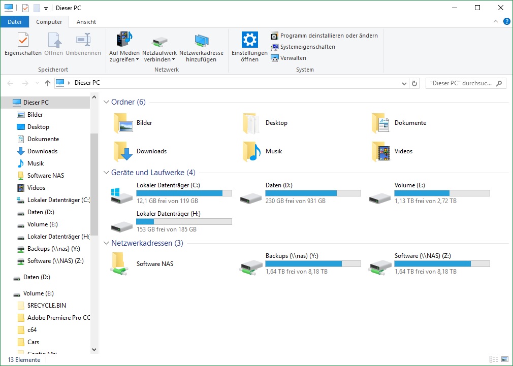
Task: Click the help question mark icon
Action: 506,22
